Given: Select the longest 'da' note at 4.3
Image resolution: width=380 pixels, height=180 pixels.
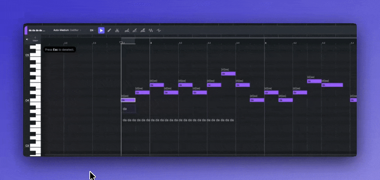Looking at the screenshot, I should click(332, 85).
